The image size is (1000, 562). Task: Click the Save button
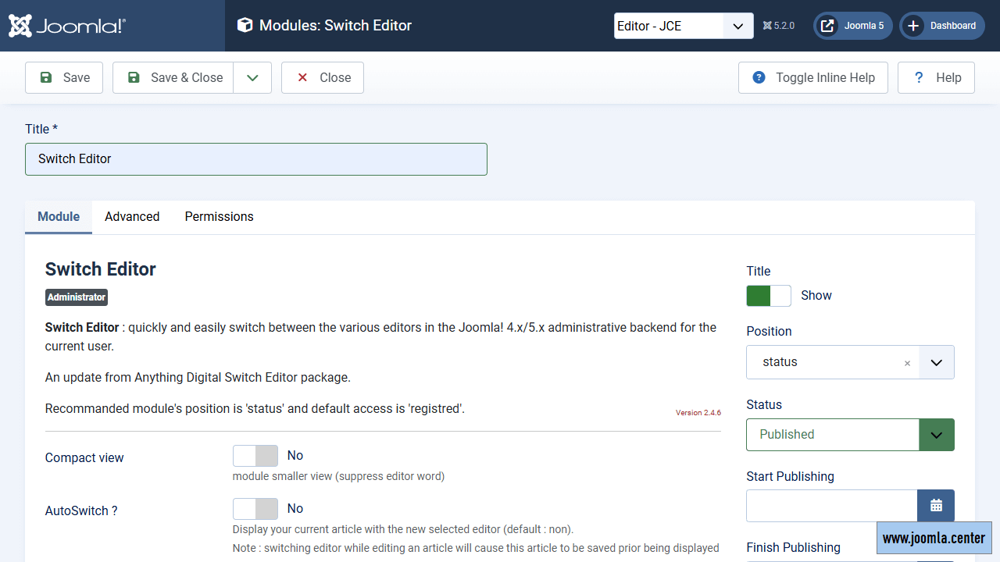click(64, 78)
